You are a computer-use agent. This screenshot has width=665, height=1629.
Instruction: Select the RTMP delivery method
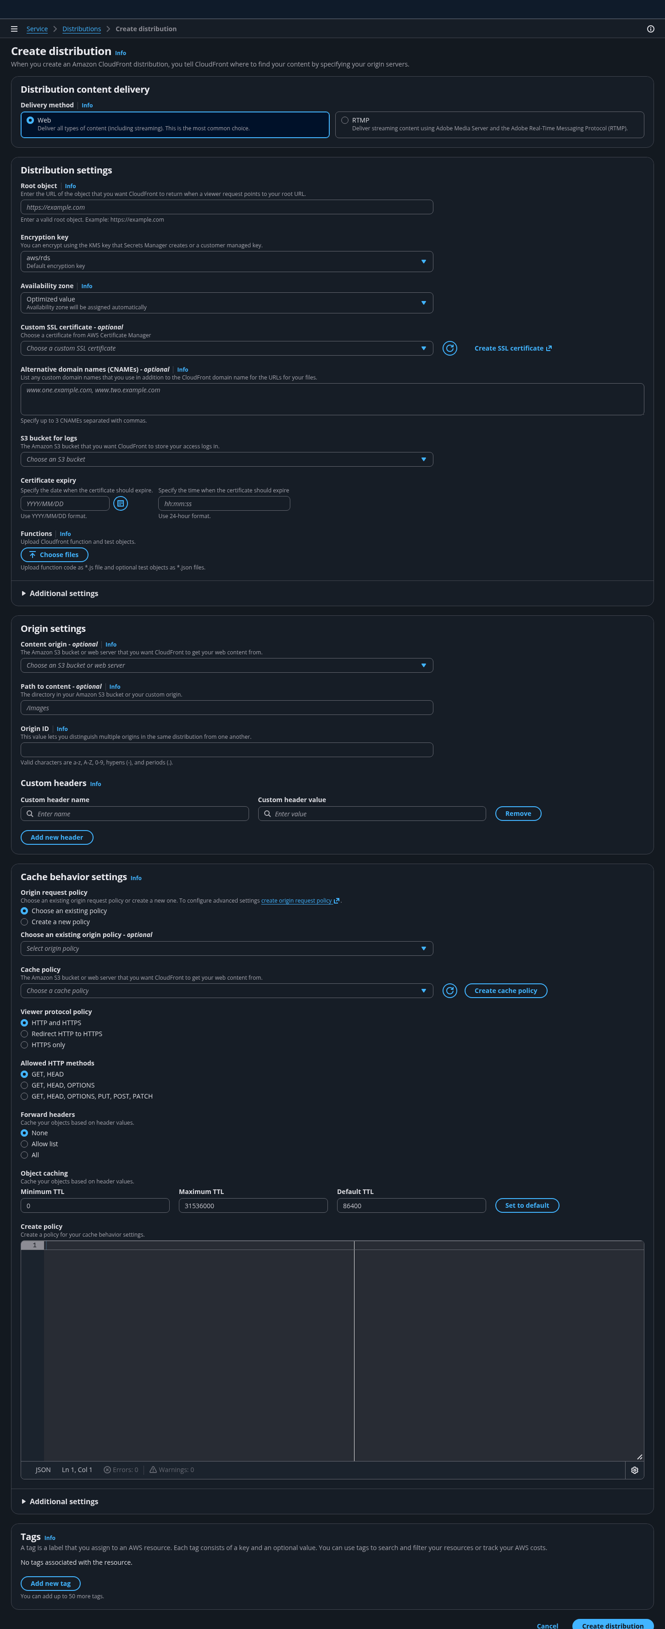tap(345, 120)
